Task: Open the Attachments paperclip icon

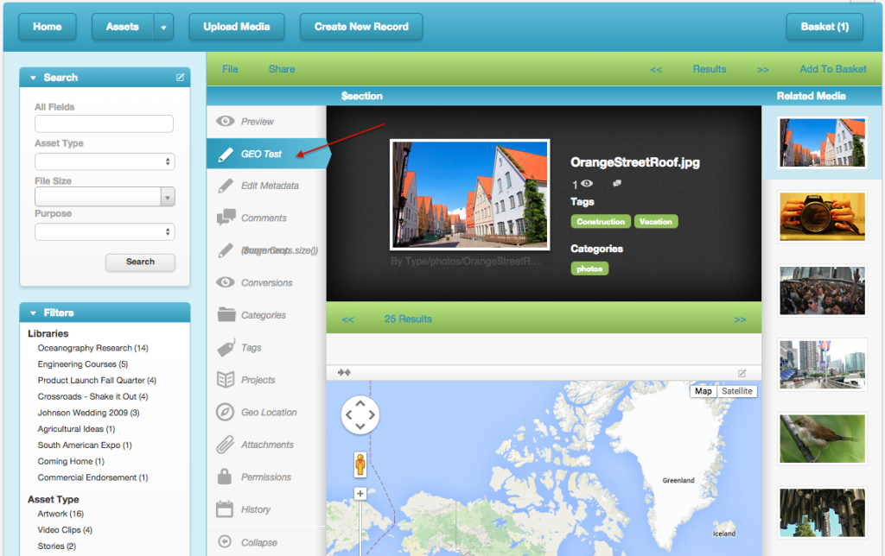Action: point(226,445)
